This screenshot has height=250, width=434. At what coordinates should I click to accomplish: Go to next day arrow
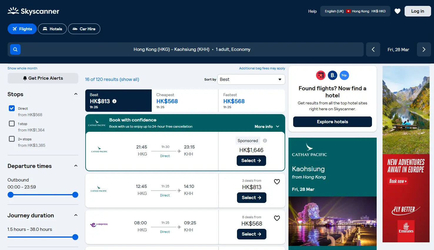(x=424, y=49)
